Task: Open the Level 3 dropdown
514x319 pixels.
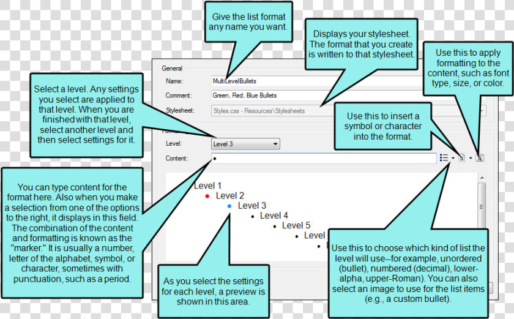Action: click(x=245, y=144)
